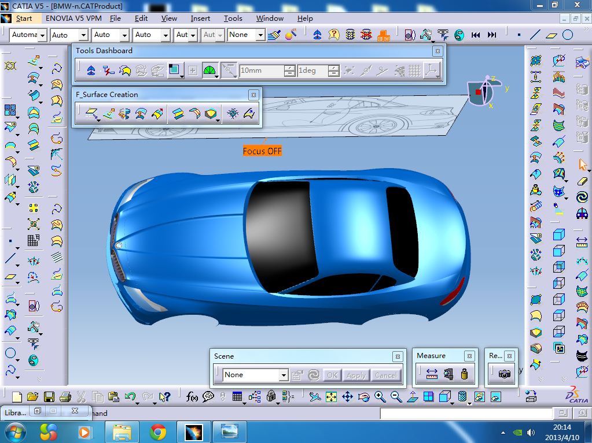Expand the teal square dropdown in Tools Dashboard
Image resolution: width=592 pixels, height=443 pixels.
182,76
